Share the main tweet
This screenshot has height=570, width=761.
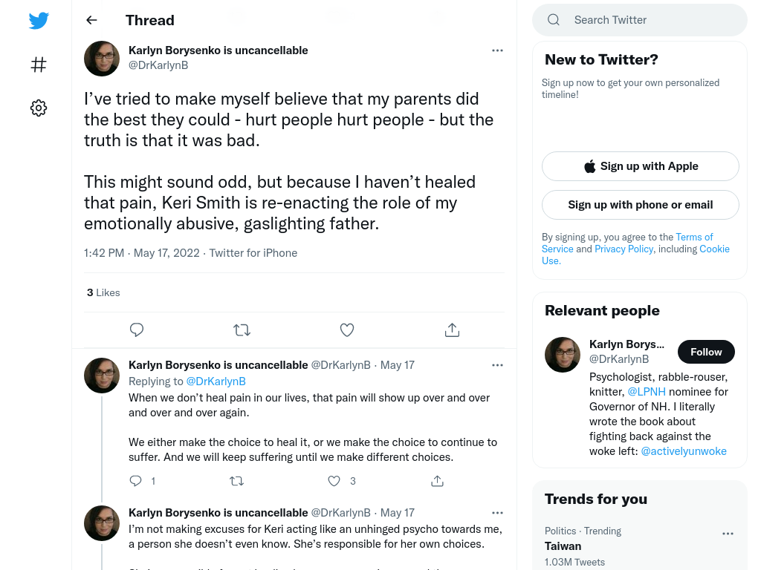tap(452, 330)
